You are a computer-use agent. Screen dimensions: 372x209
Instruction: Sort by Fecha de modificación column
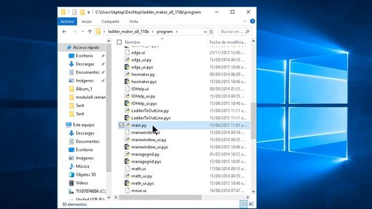point(228,42)
